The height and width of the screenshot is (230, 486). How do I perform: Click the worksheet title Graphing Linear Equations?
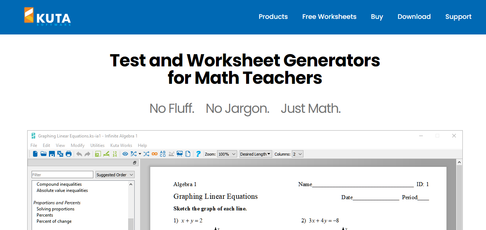(x=216, y=197)
